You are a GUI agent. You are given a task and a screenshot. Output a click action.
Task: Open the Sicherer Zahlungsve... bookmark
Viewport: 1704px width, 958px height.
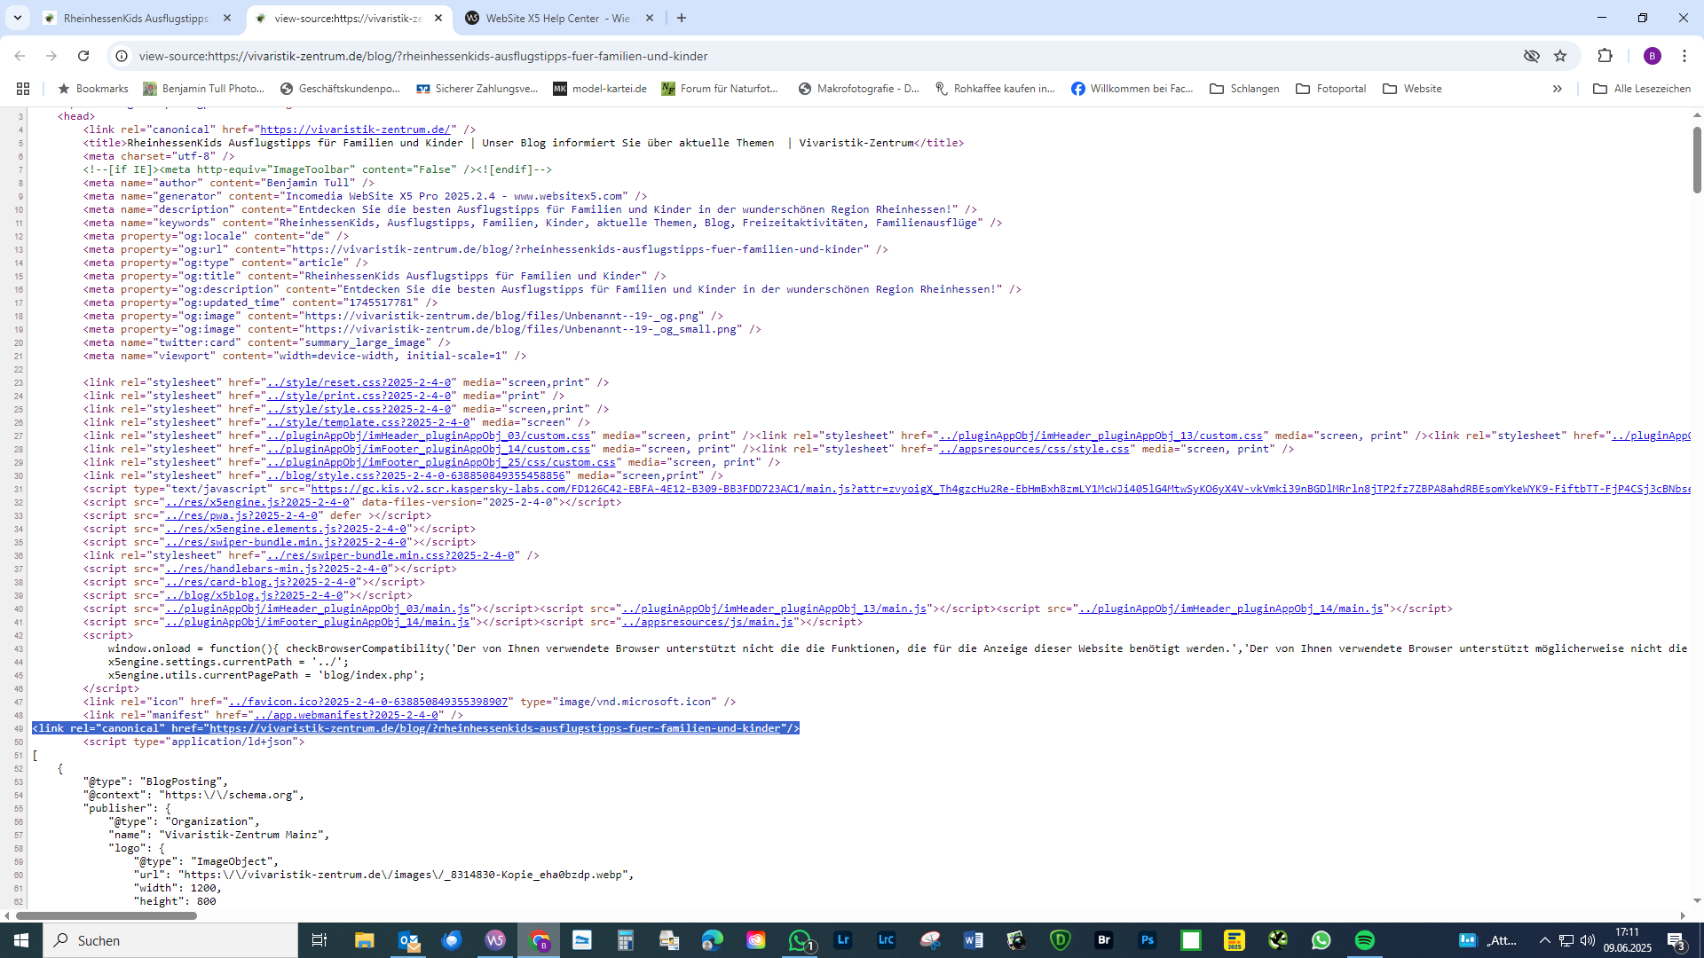point(477,89)
